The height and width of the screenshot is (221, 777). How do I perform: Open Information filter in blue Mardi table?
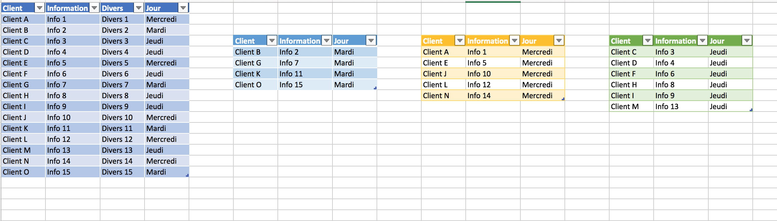[x=327, y=41]
